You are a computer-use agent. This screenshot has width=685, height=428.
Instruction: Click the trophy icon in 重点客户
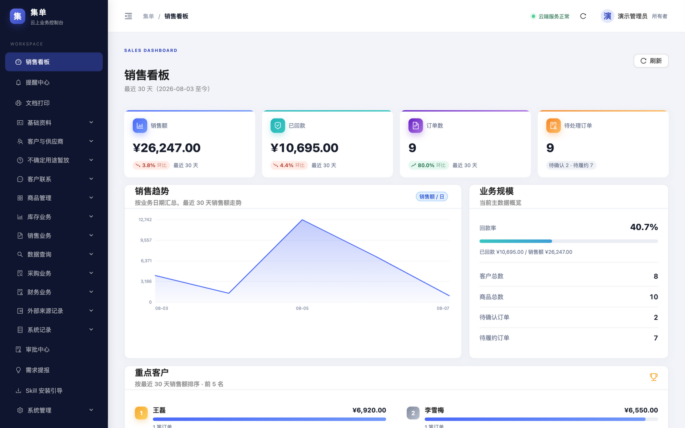[x=653, y=377]
